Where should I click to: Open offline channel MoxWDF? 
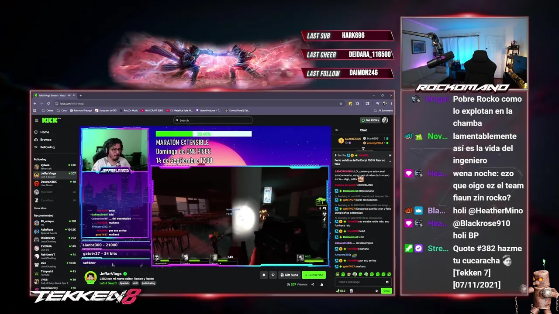(x=55, y=192)
